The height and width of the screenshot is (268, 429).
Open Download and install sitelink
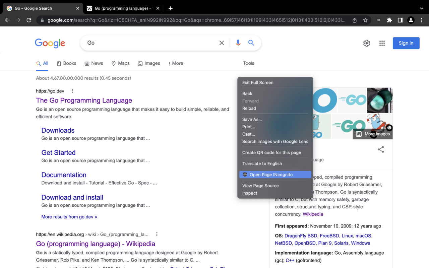click(x=72, y=197)
